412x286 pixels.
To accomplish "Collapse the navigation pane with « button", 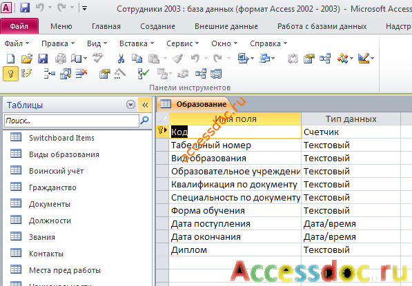I will pyautogui.click(x=145, y=105).
